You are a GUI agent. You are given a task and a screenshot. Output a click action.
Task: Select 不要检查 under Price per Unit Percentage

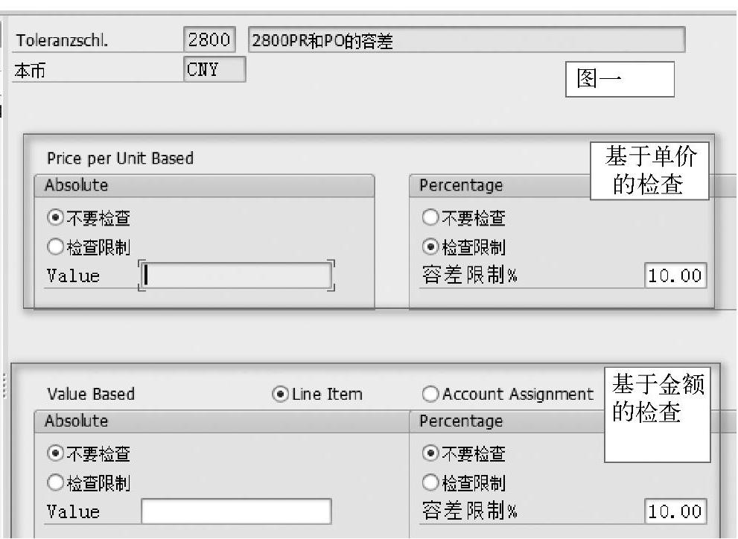point(430,218)
